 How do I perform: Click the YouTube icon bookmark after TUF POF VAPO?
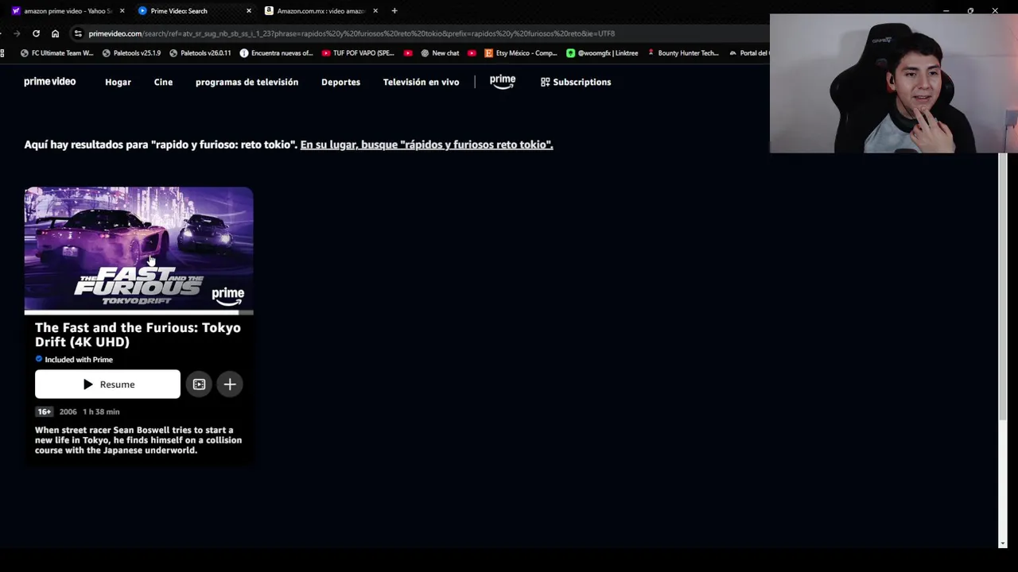408,53
